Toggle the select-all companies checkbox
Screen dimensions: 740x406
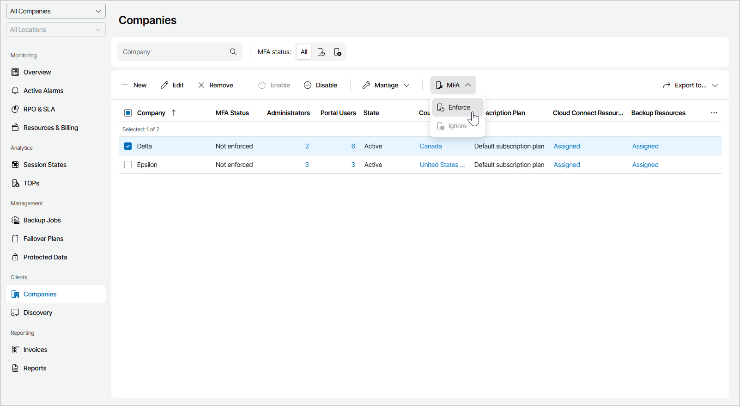(x=128, y=113)
